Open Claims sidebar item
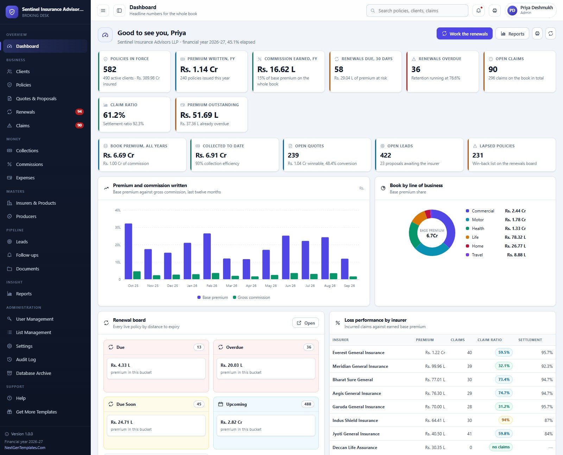This screenshot has width=563, height=455. 45,126
